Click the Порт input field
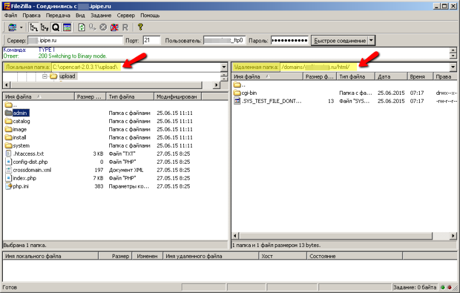The image size is (460, 293). [x=152, y=41]
